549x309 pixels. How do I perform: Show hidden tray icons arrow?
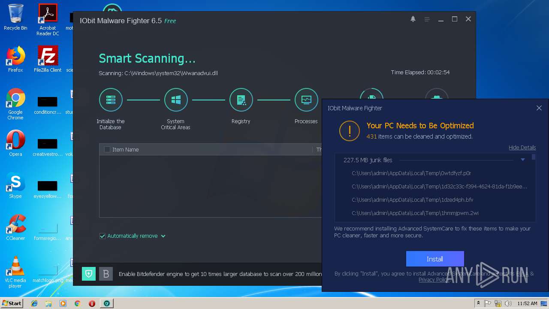478,303
